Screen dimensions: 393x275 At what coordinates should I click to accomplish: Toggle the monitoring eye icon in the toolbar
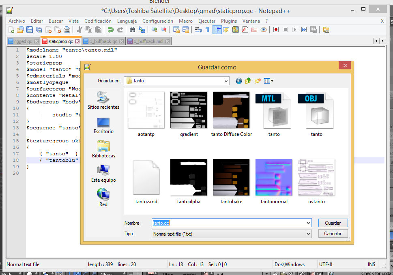tap(264, 30)
